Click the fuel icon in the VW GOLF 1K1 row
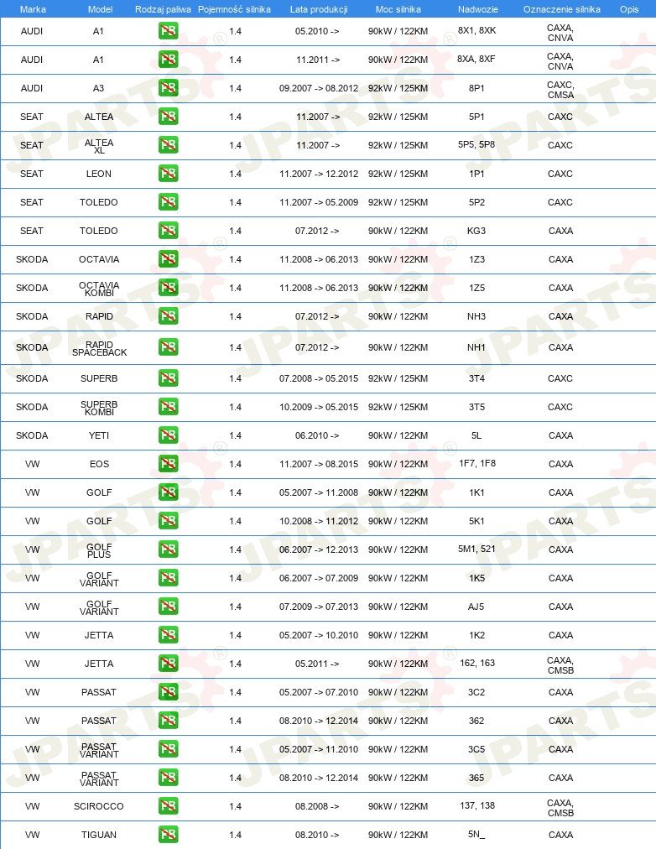Image resolution: width=656 pixels, height=849 pixels. tap(169, 492)
